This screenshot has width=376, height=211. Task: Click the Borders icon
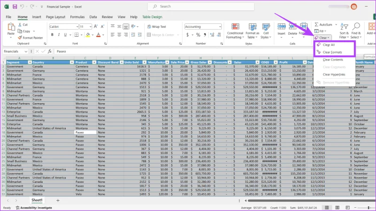pos(77,35)
